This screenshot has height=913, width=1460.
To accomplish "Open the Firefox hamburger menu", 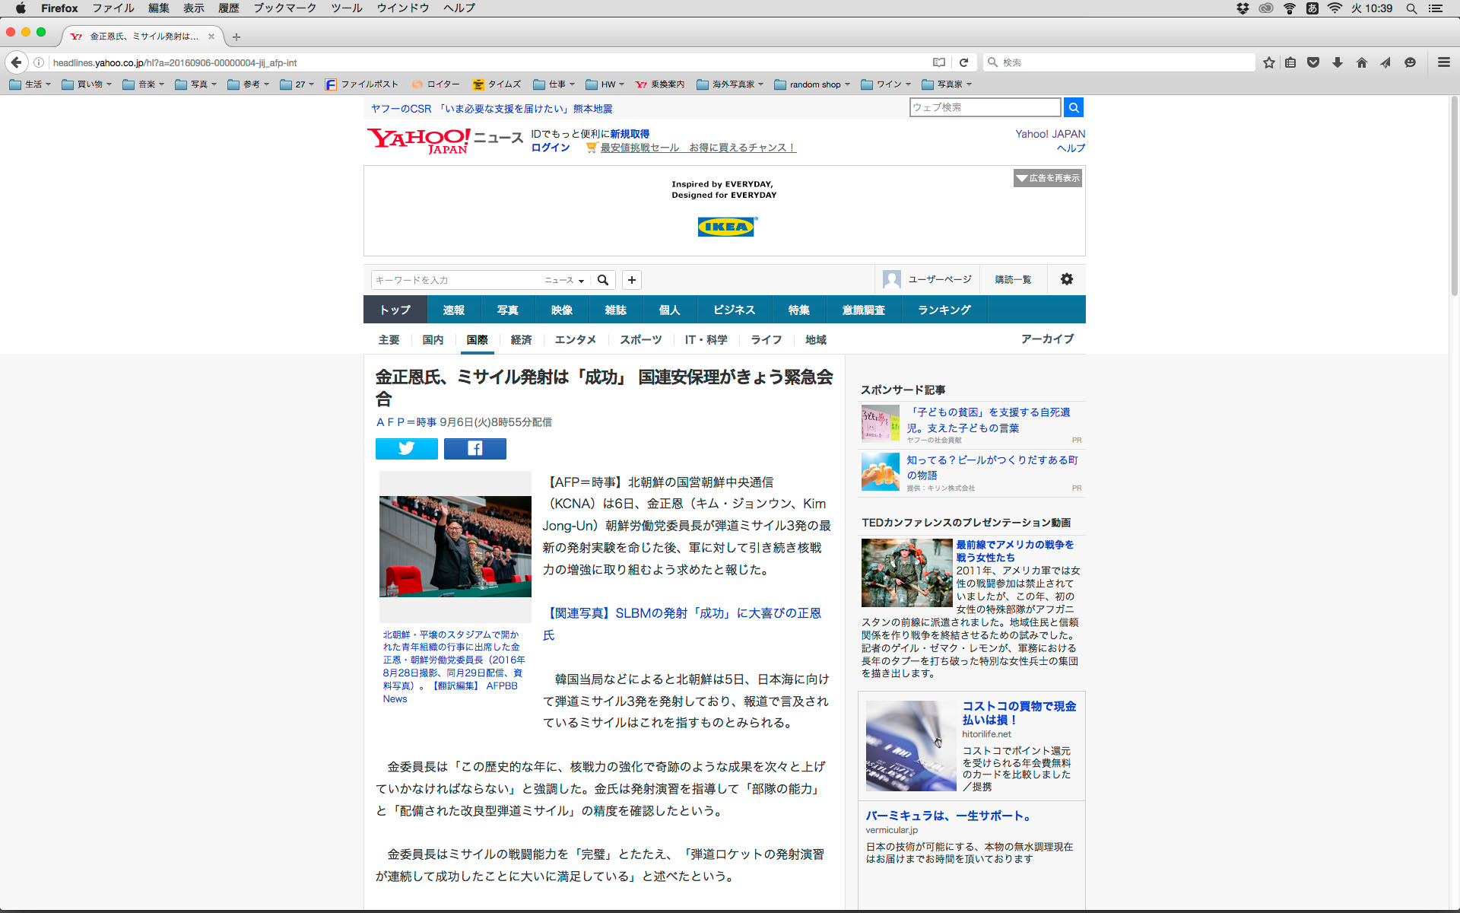I will (x=1443, y=62).
